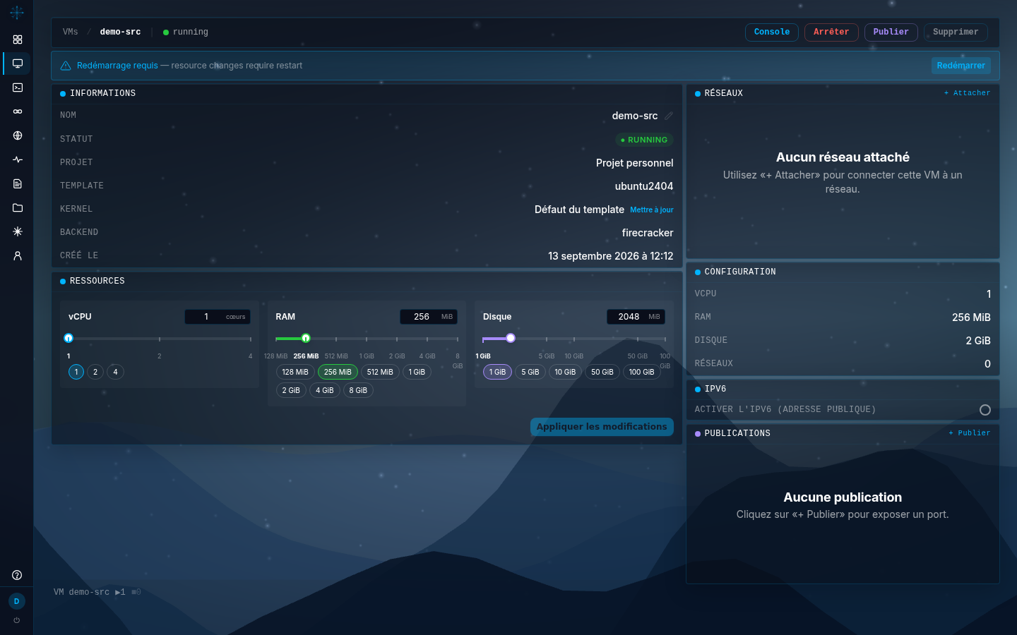Choose the 512 MiB RAM preset

[x=380, y=372]
